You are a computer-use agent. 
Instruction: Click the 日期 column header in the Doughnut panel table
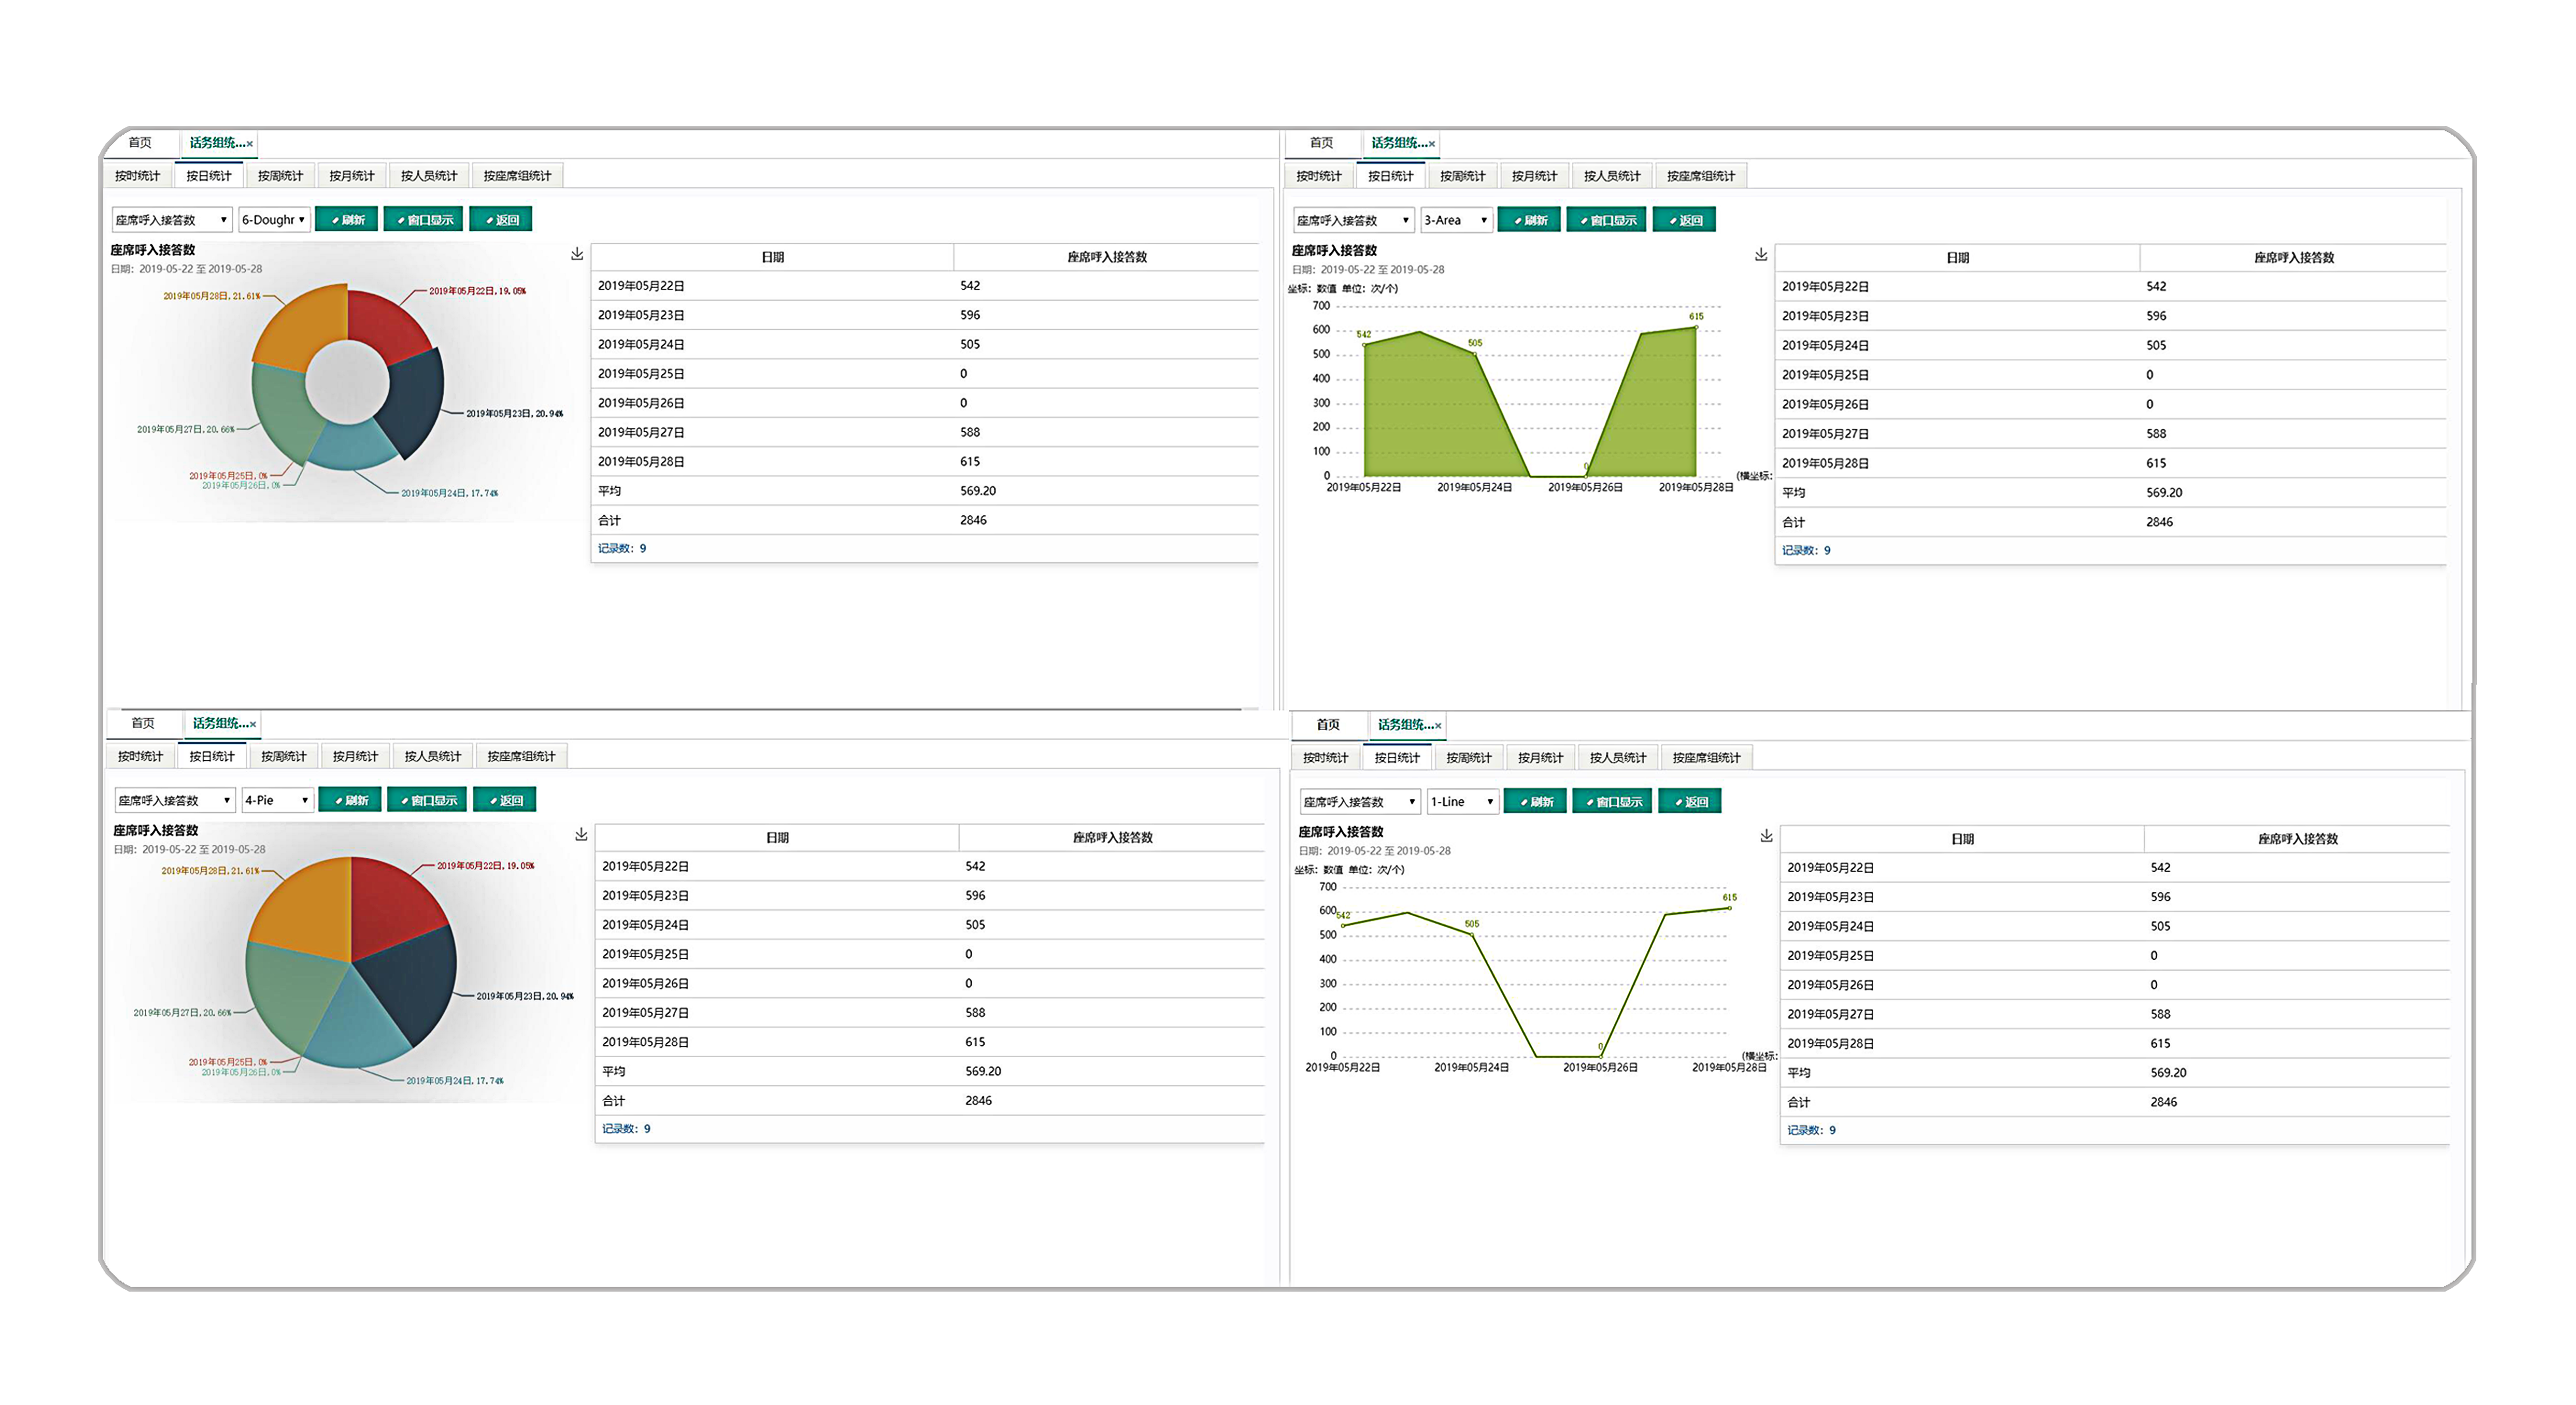click(772, 257)
